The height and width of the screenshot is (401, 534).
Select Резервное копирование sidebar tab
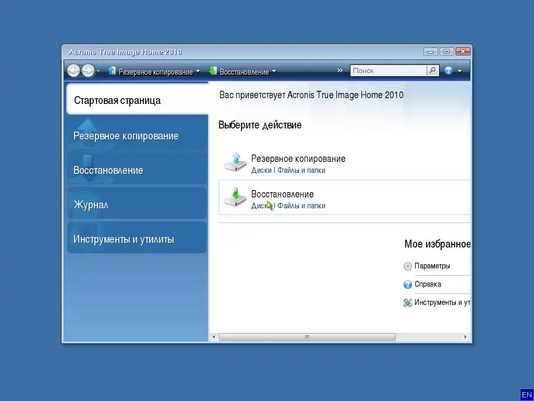pos(137,134)
